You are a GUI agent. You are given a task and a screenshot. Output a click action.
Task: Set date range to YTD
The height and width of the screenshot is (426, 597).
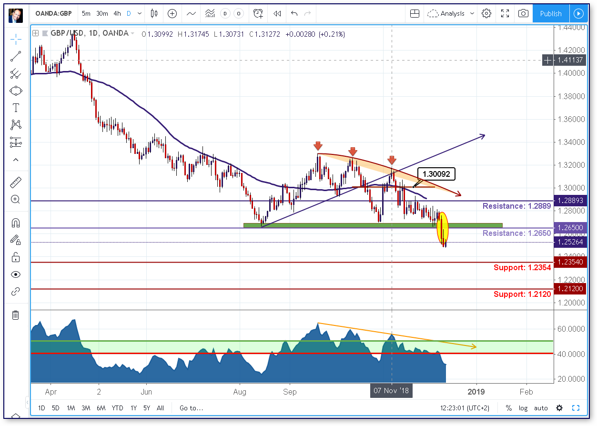pyautogui.click(x=117, y=408)
